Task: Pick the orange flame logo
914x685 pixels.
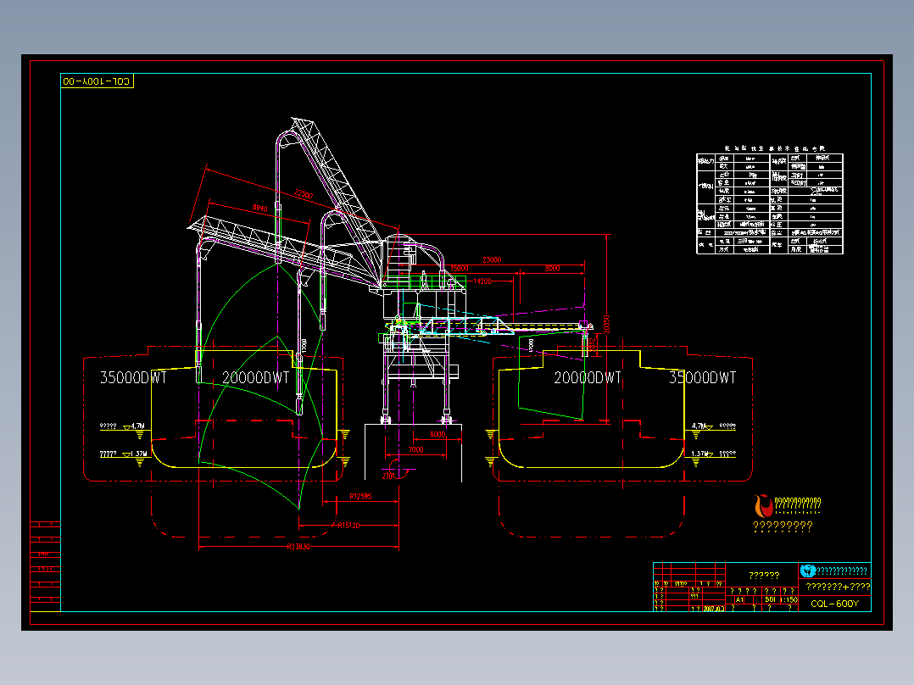Action: coord(763,506)
